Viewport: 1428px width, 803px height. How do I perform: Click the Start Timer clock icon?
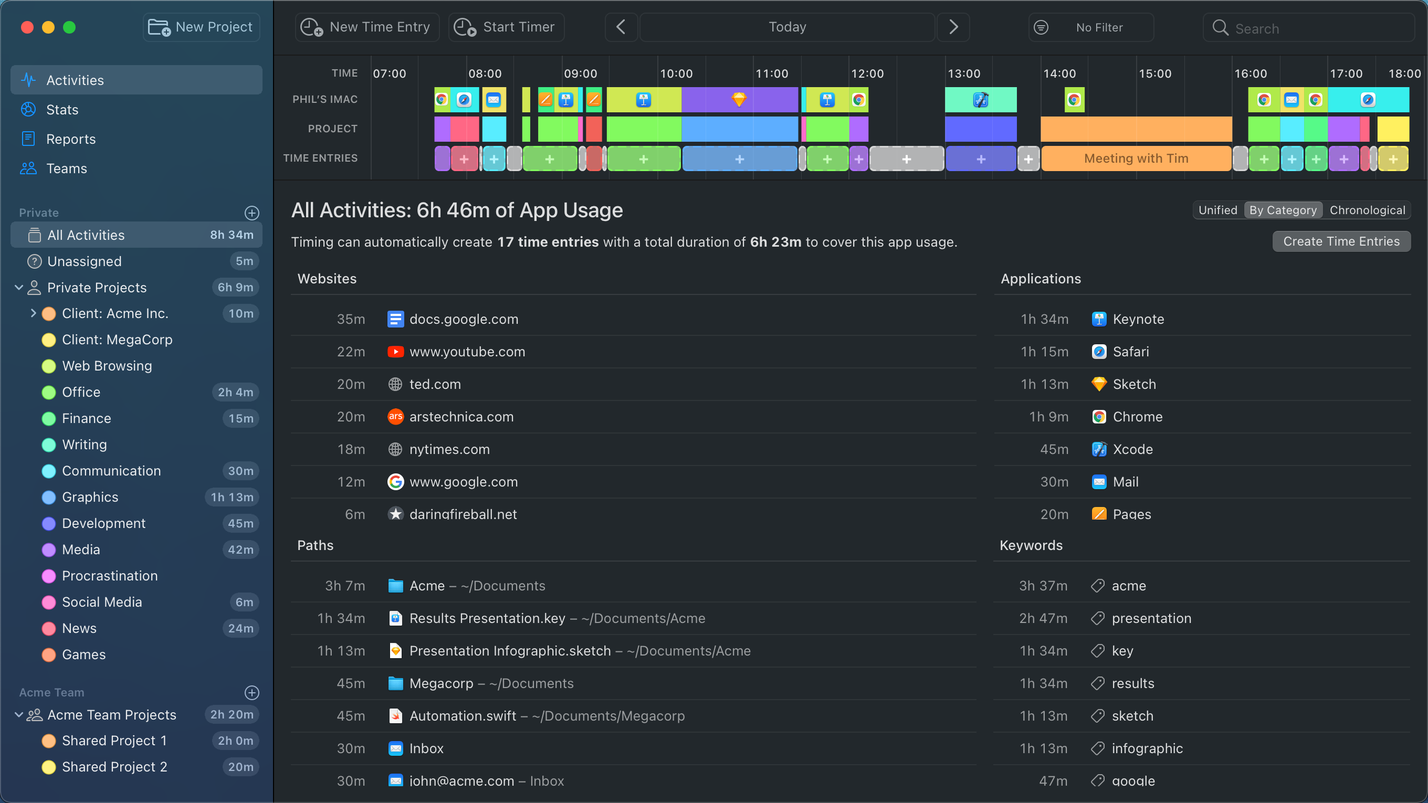click(x=465, y=27)
